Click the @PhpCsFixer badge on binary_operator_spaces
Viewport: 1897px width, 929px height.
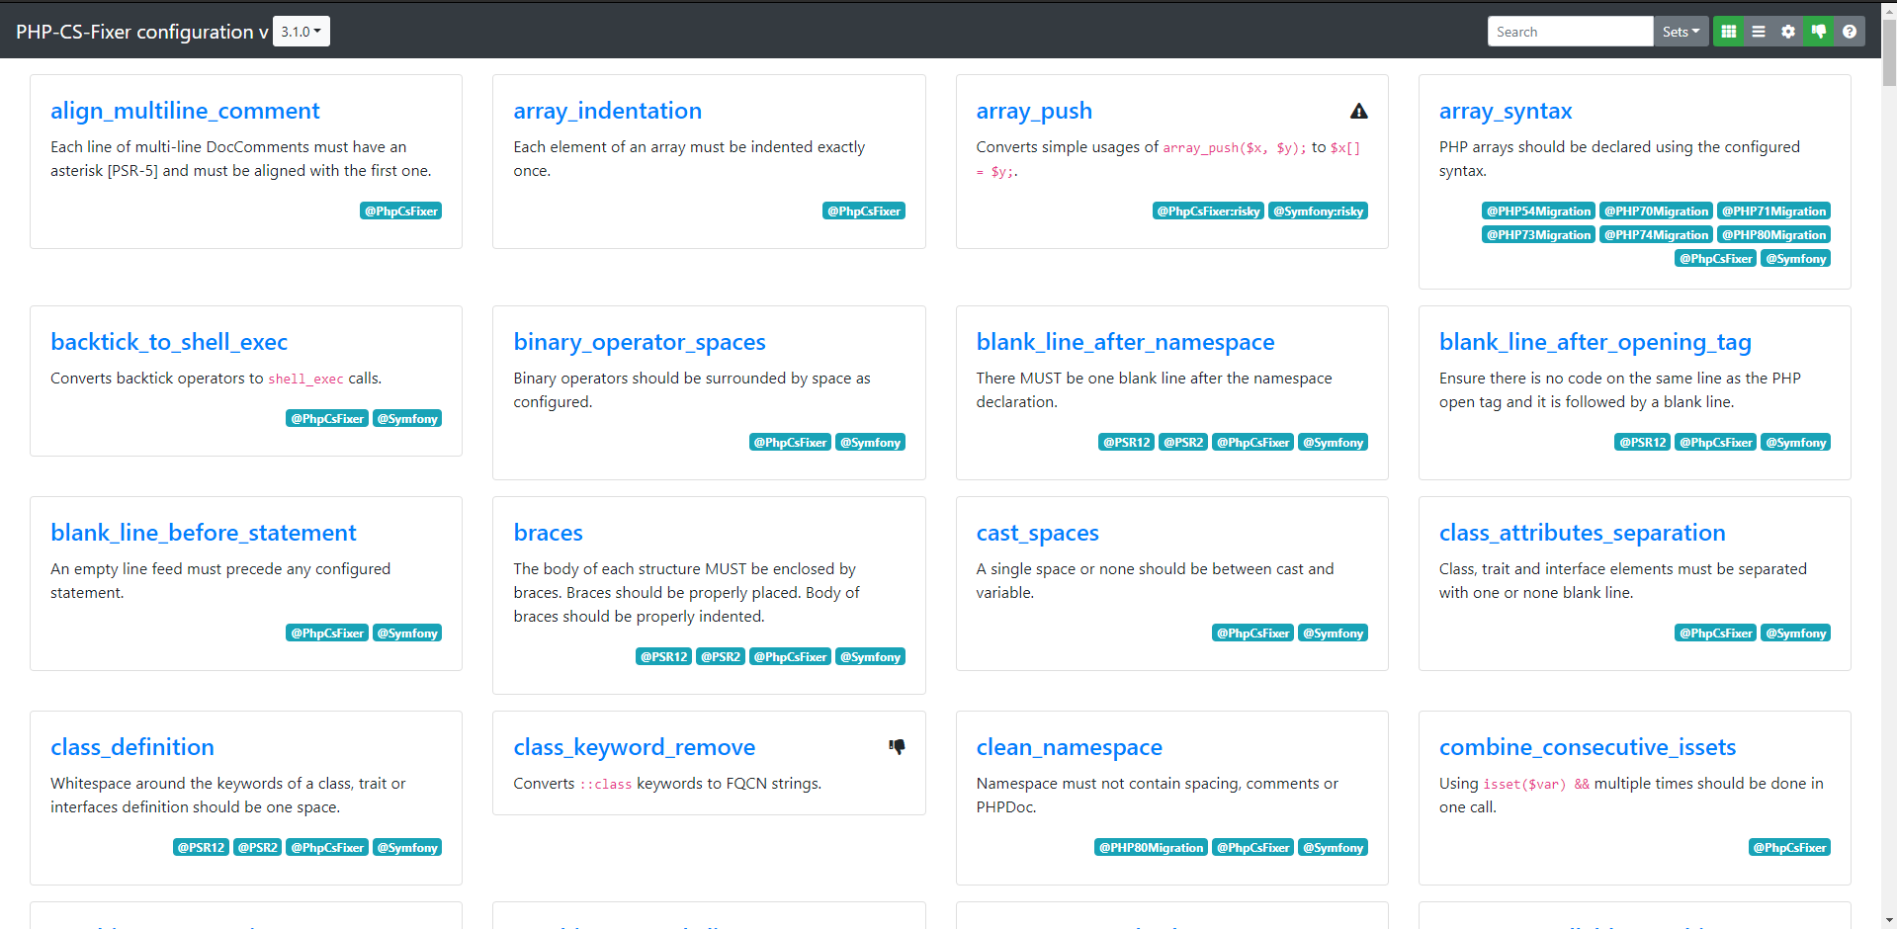point(790,443)
